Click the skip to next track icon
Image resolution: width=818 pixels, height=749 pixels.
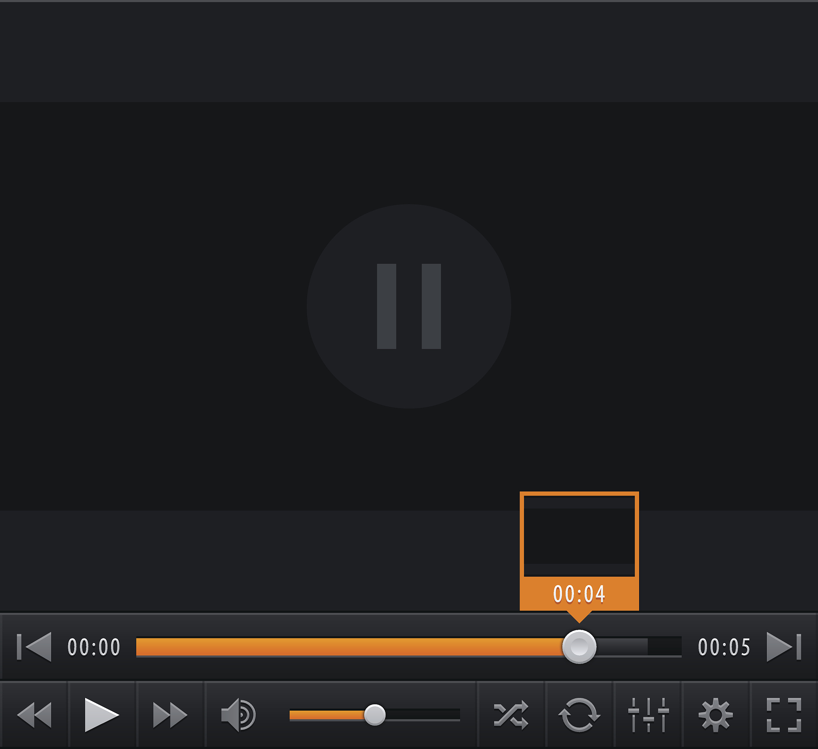point(784,647)
